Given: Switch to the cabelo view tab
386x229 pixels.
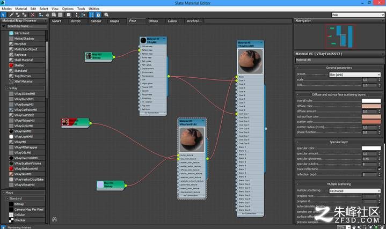Looking at the screenshot, I should 96,21.
